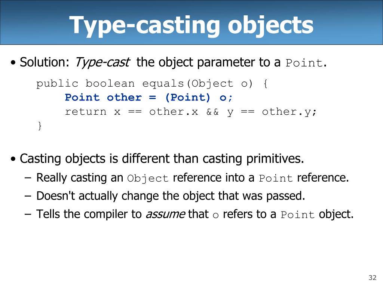The image size is (383, 287).
Task: Click the monospace Object in sub-bullet
Action: (148, 178)
